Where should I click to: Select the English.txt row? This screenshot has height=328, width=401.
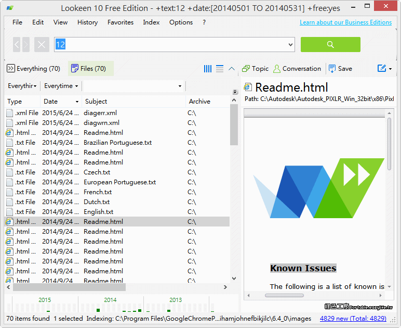tap(117, 212)
